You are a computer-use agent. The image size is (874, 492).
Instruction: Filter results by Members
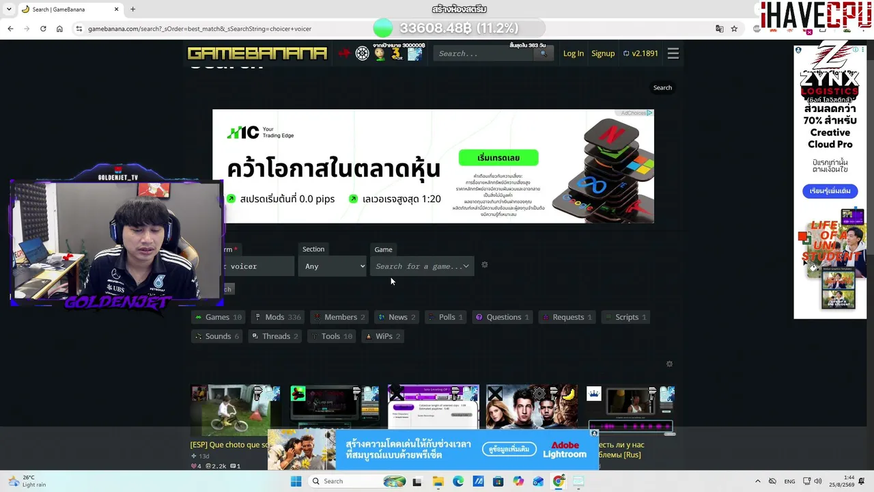pyautogui.click(x=339, y=317)
